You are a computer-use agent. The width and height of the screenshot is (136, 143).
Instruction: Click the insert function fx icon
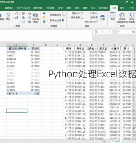[x=96, y=32]
